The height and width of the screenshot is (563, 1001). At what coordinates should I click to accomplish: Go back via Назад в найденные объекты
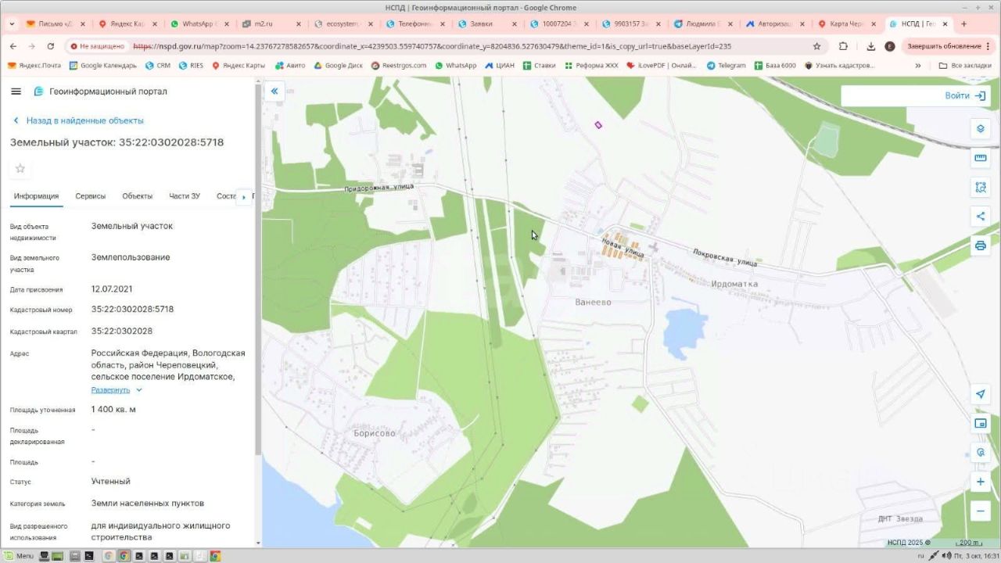pos(84,120)
